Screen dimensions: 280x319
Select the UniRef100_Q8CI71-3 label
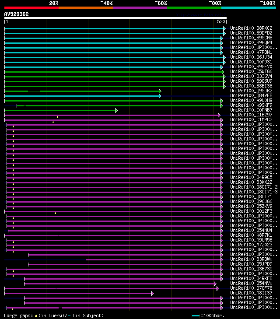point(254,192)
